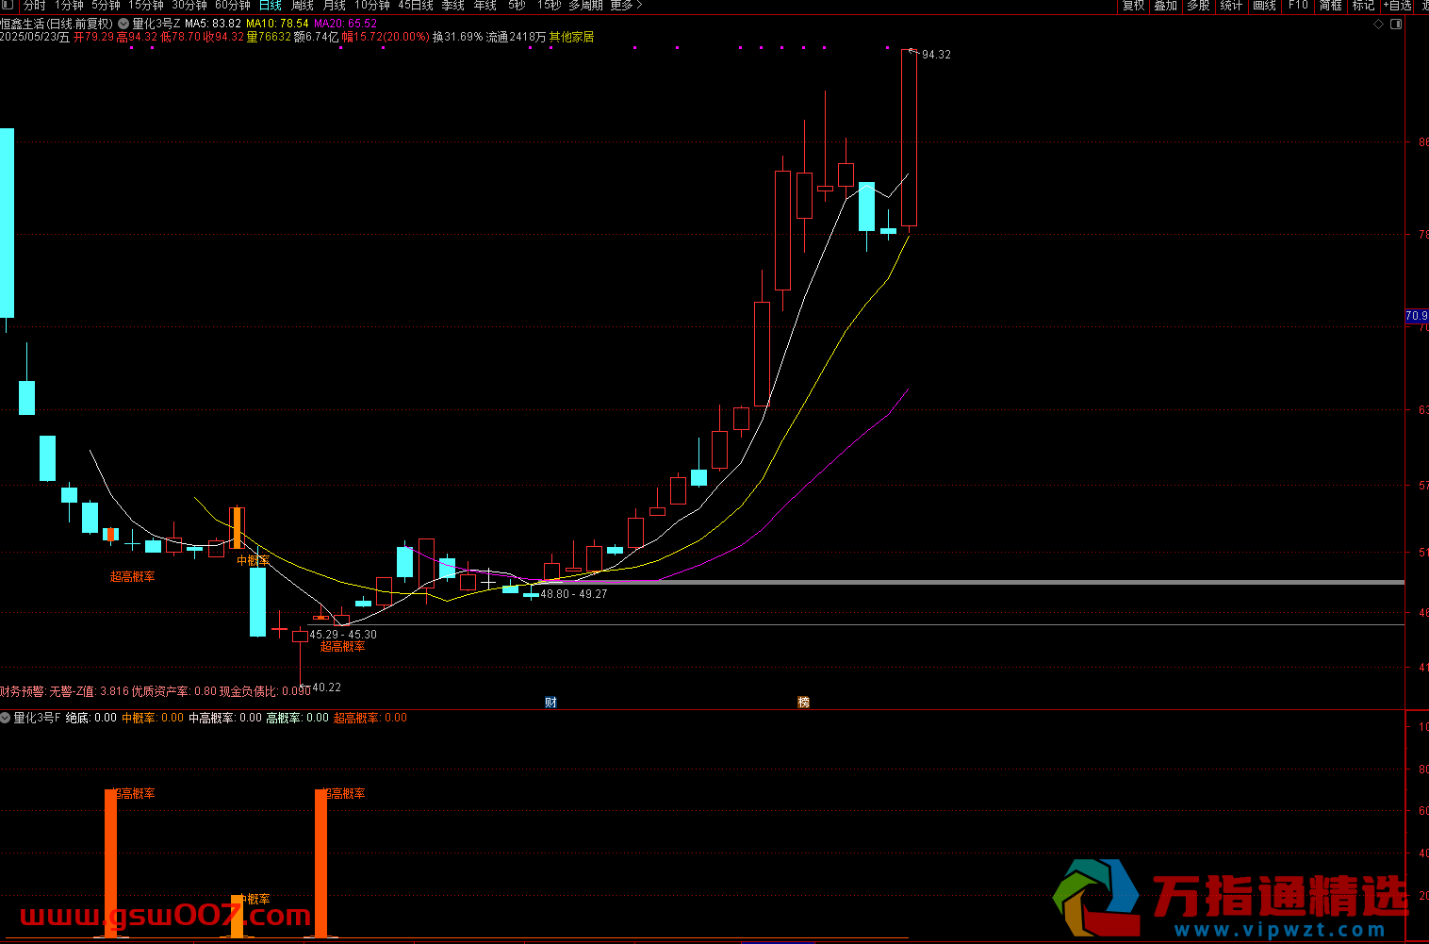This screenshot has height=944, width=1429.
Task: Switch to the 5分钟 period tab
Action: coord(106,6)
